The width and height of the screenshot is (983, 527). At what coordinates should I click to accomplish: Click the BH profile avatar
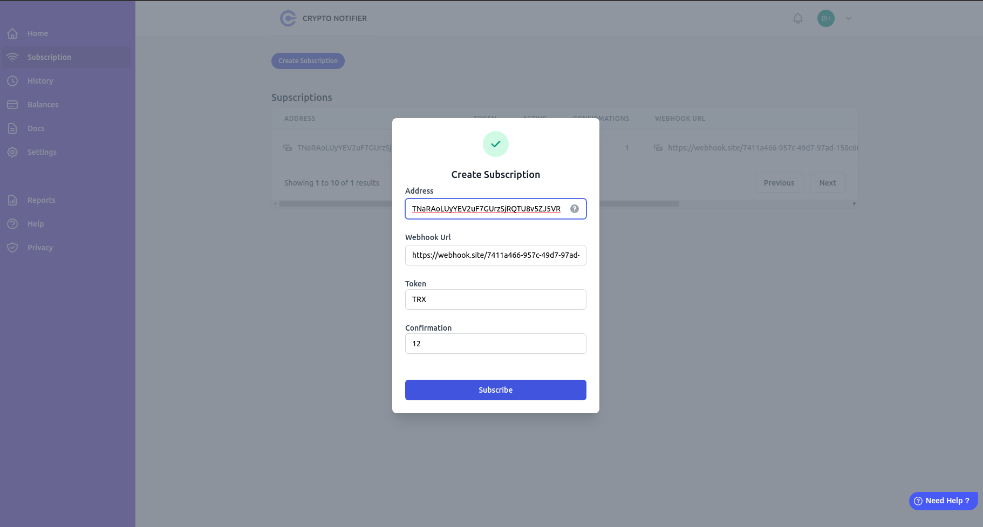point(825,18)
